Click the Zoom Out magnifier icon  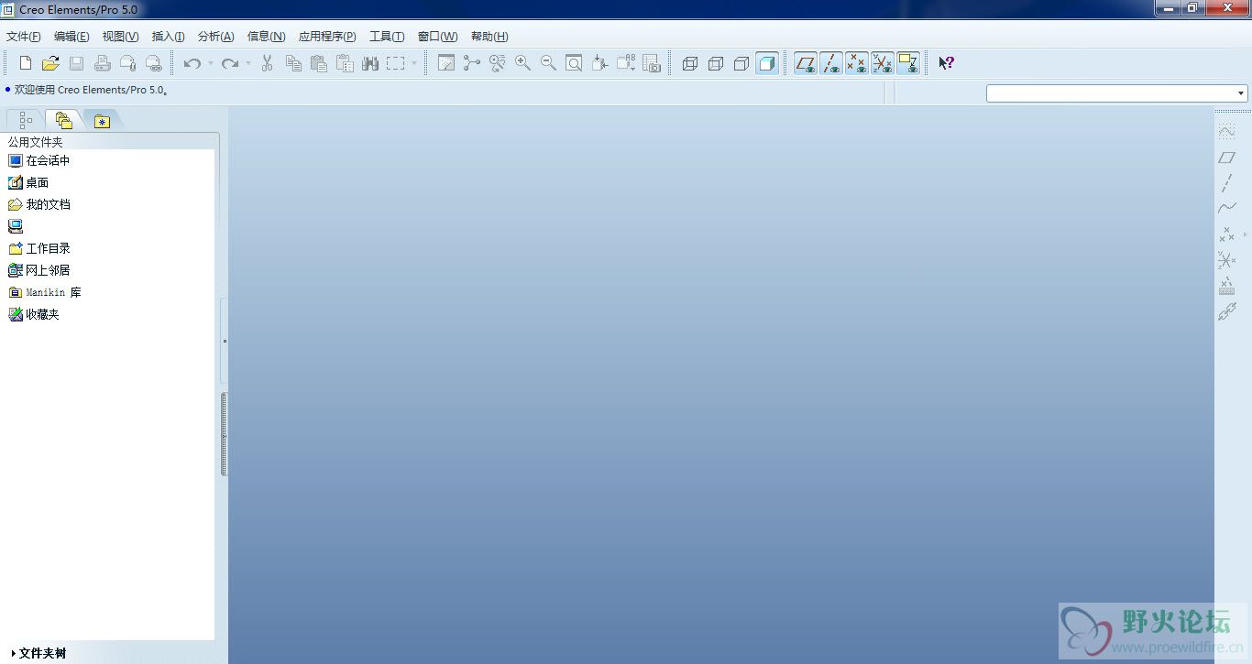[549, 63]
